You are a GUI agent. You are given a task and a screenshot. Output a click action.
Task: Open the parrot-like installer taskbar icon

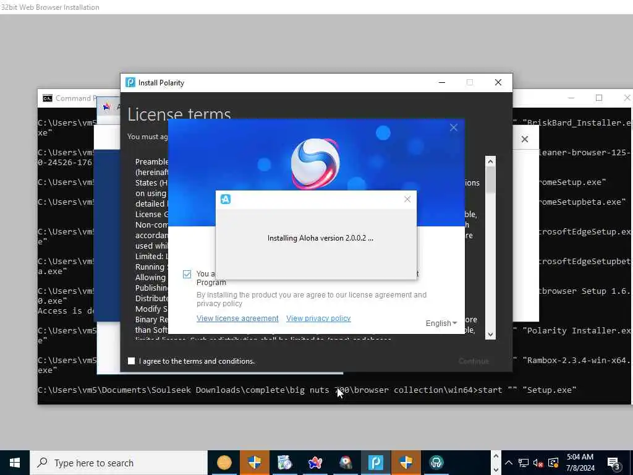tap(345, 463)
